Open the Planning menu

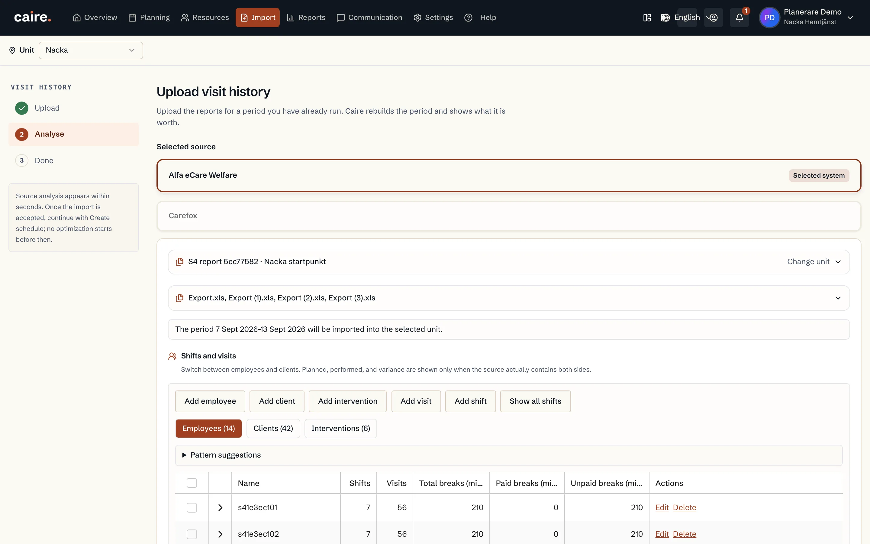point(149,18)
